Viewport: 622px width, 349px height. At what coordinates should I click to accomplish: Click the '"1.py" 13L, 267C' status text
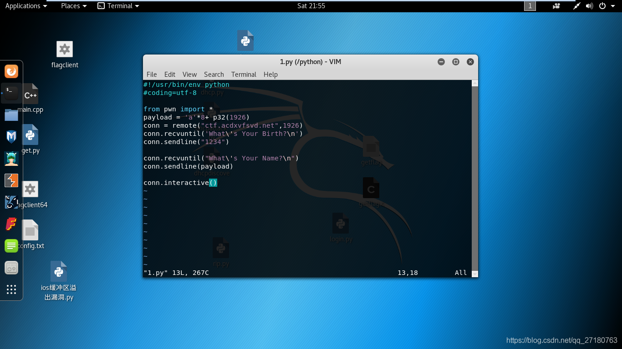click(176, 273)
